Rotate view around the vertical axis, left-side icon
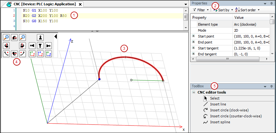Screen dimensions: 276x133 [6, 46]
